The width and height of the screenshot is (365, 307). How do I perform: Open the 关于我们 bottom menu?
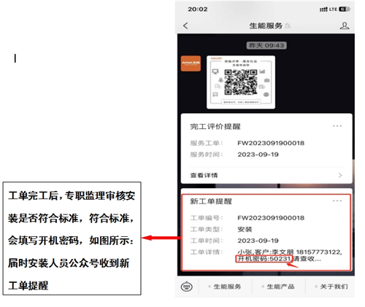click(331, 287)
